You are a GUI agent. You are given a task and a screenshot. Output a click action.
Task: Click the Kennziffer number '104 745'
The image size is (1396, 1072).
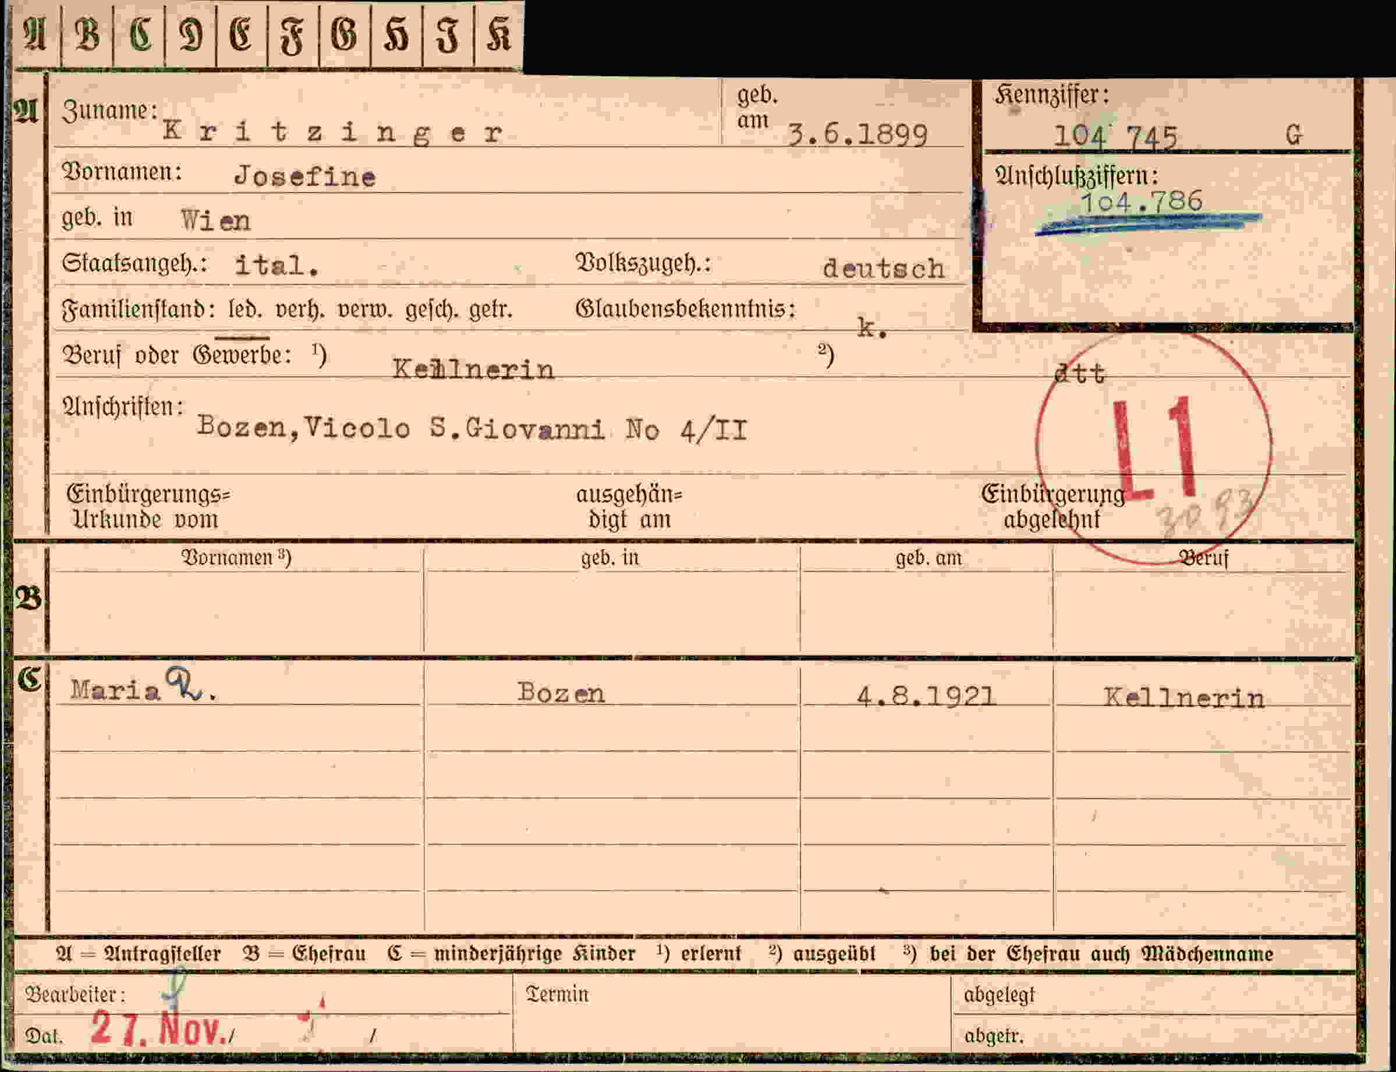1115,136
